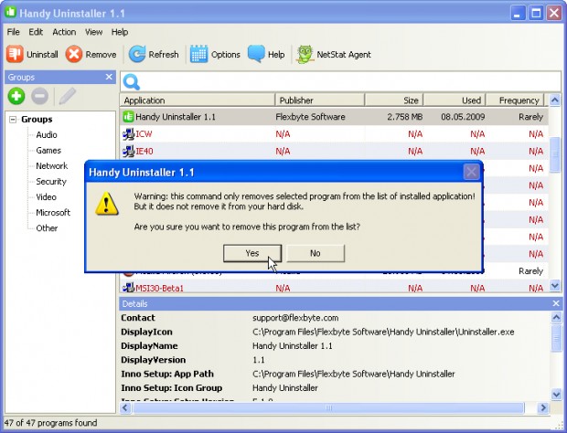This screenshot has width=567, height=433.
Task: Sort by Size column header
Action: (x=394, y=100)
